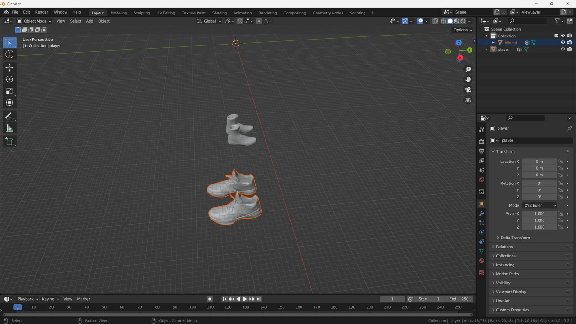
Task: Hide player object in viewport
Action: pyautogui.click(x=562, y=49)
